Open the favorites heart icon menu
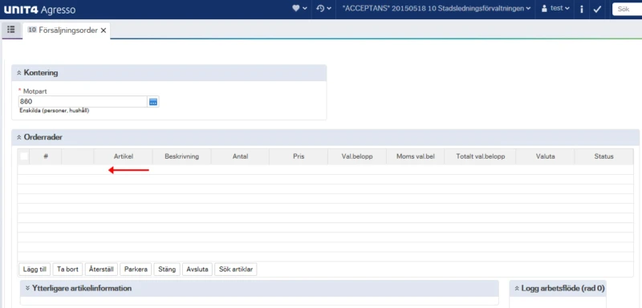 (x=299, y=9)
